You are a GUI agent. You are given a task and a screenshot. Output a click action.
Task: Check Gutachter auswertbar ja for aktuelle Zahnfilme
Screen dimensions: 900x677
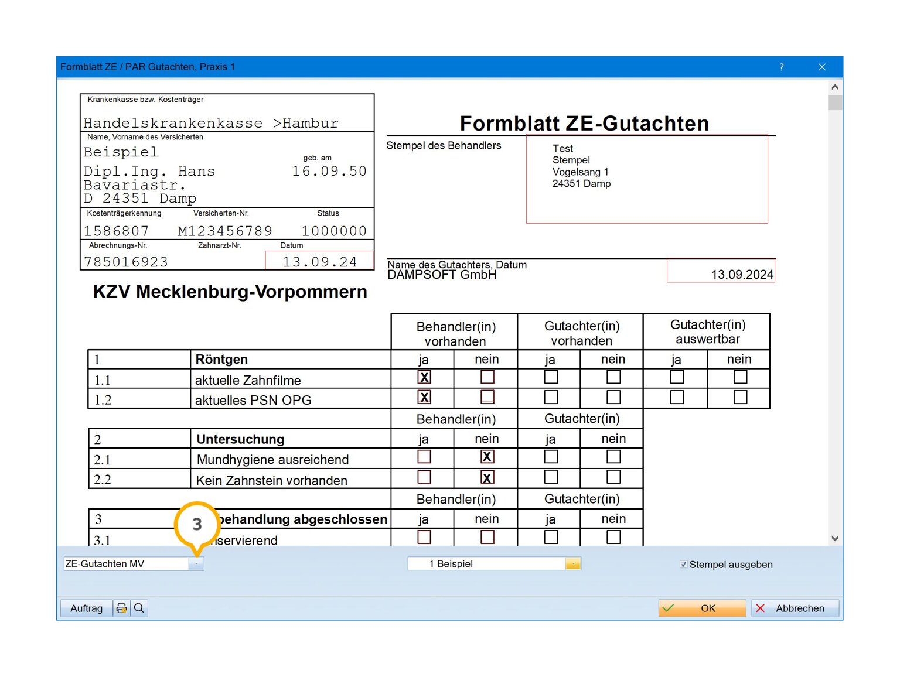677,377
